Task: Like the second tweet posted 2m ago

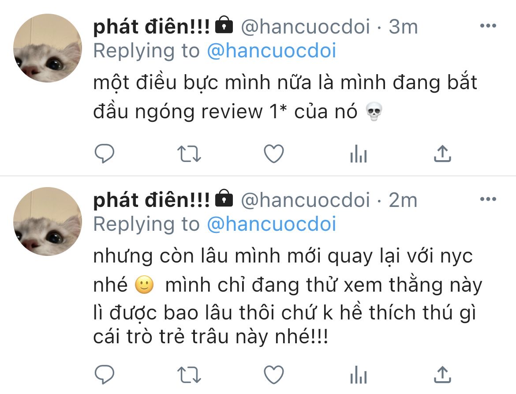Action: click(274, 375)
